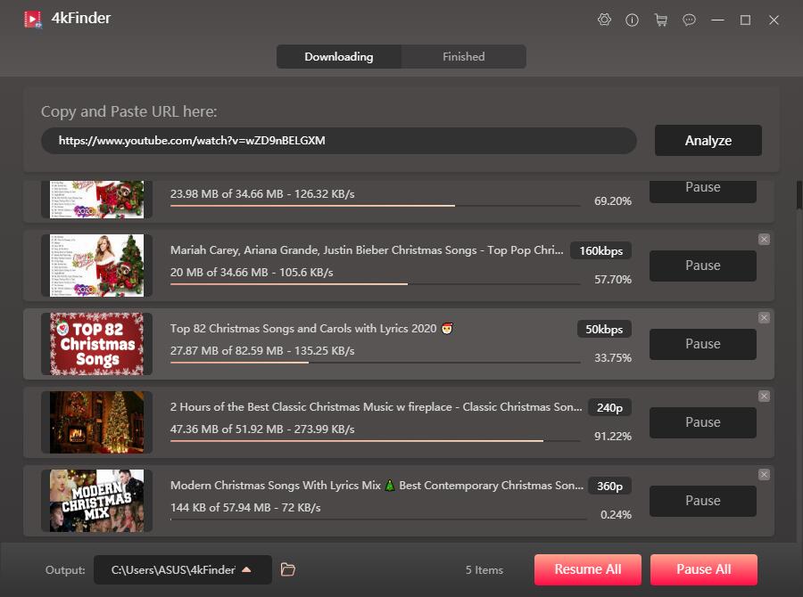The width and height of the screenshot is (803, 597).
Task: Remove the Modern Christmas Songs download
Action: click(x=764, y=475)
